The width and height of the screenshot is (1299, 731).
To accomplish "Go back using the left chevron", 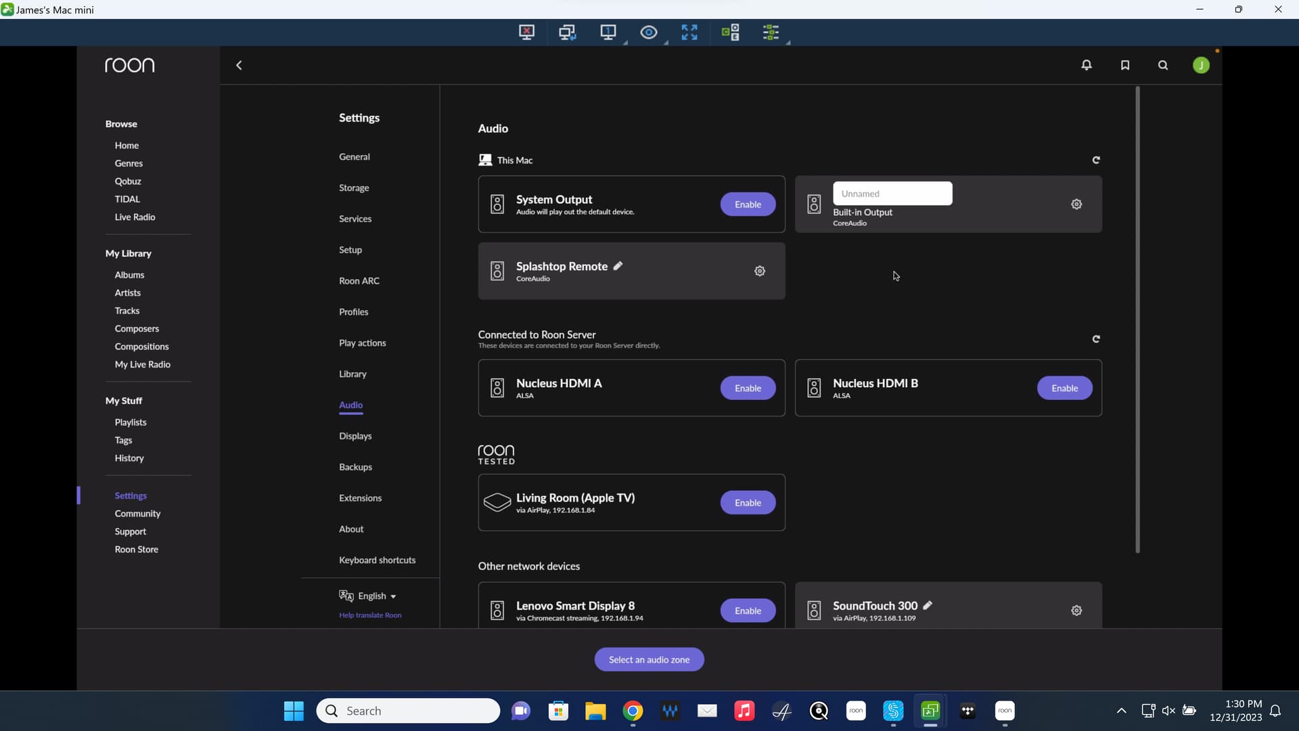I will (x=239, y=65).
